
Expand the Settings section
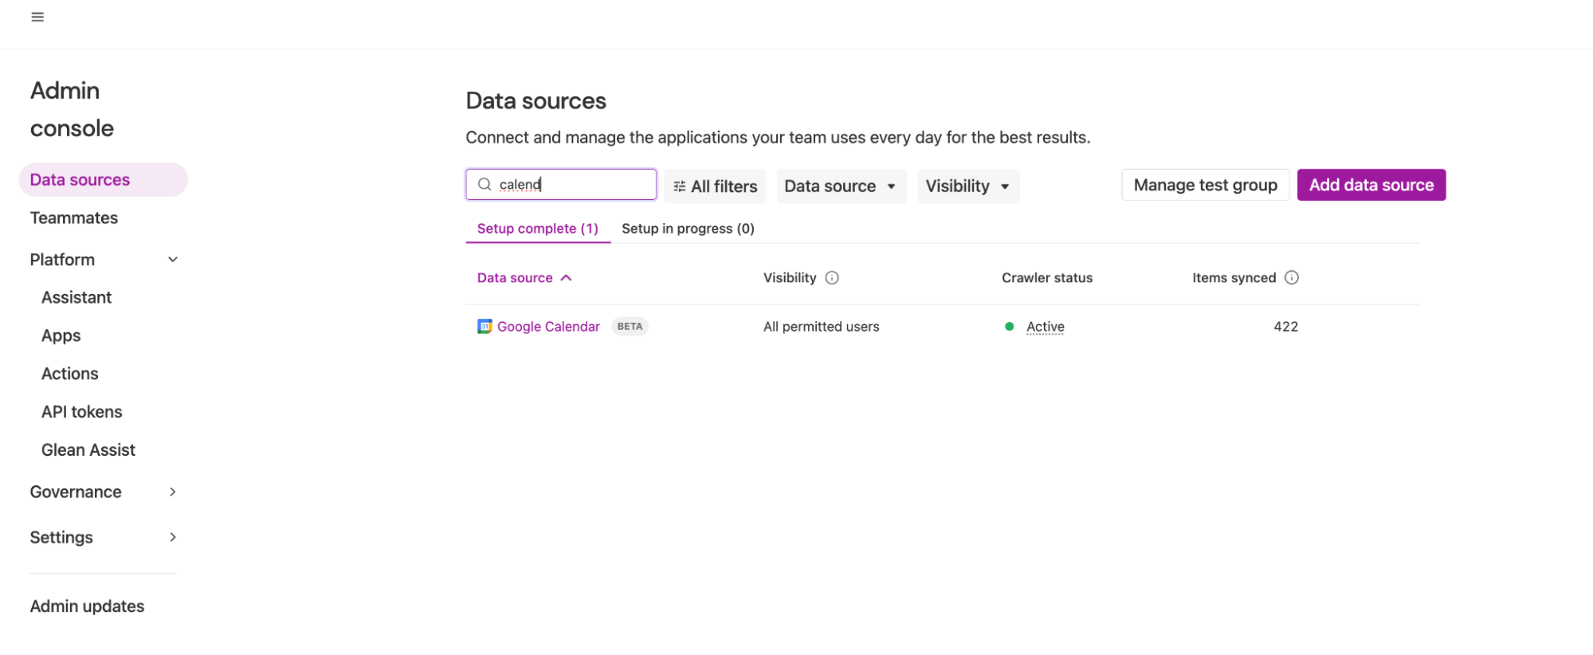pos(104,537)
